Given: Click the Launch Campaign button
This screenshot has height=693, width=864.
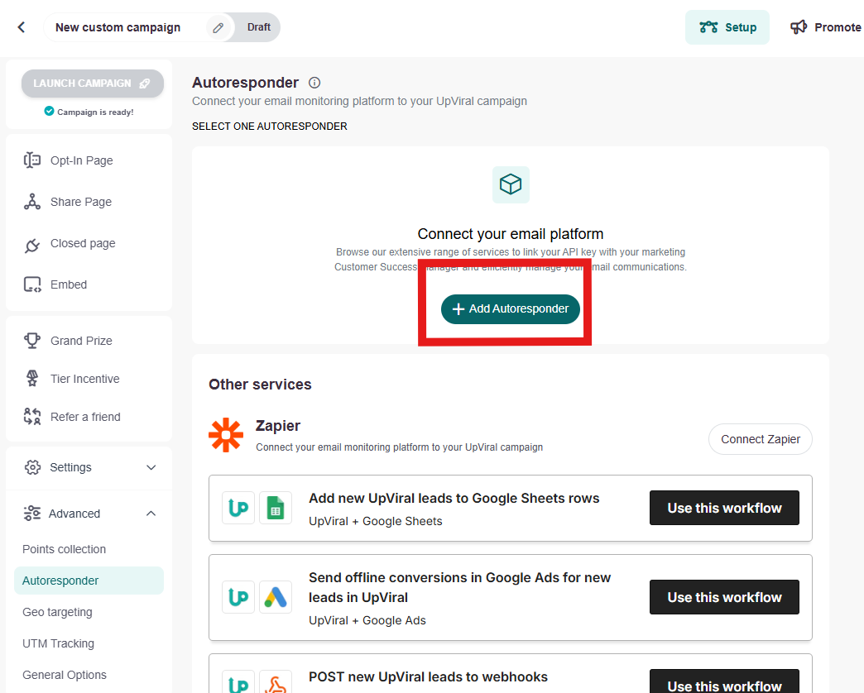Looking at the screenshot, I should [x=93, y=84].
